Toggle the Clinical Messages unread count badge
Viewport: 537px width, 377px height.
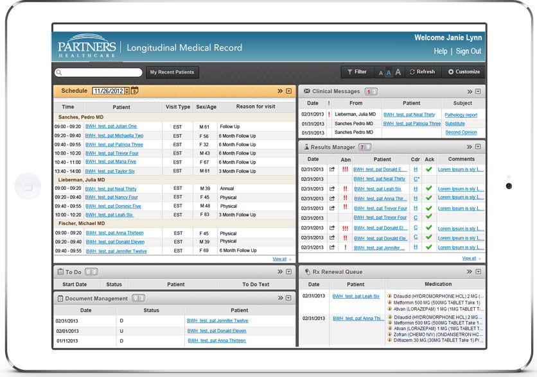point(371,92)
